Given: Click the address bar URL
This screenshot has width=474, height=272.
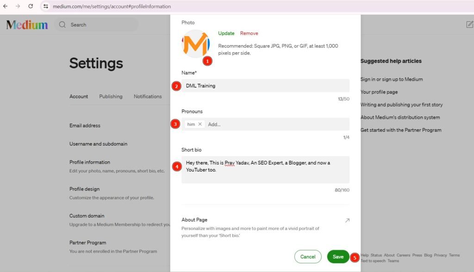Looking at the screenshot, I should coord(112,6).
